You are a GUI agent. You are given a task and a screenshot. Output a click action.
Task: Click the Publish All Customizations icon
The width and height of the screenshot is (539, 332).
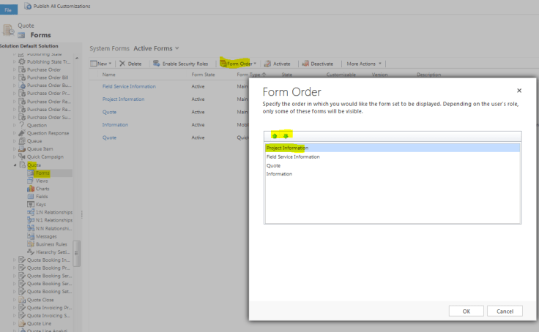28,6
